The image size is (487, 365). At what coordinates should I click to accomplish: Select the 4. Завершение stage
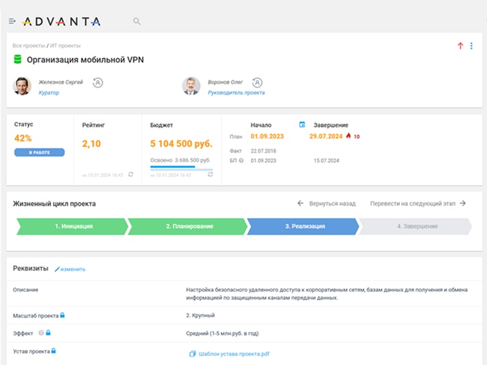(x=416, y=226)
